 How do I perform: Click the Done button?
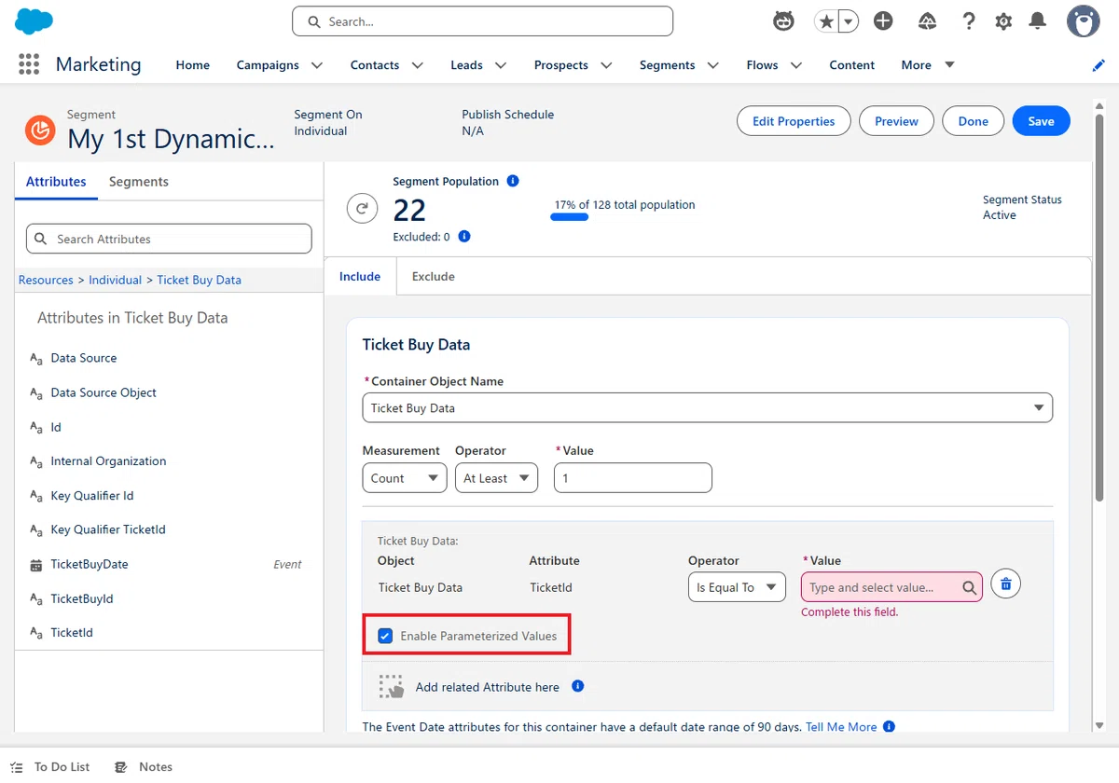[973, 121]
